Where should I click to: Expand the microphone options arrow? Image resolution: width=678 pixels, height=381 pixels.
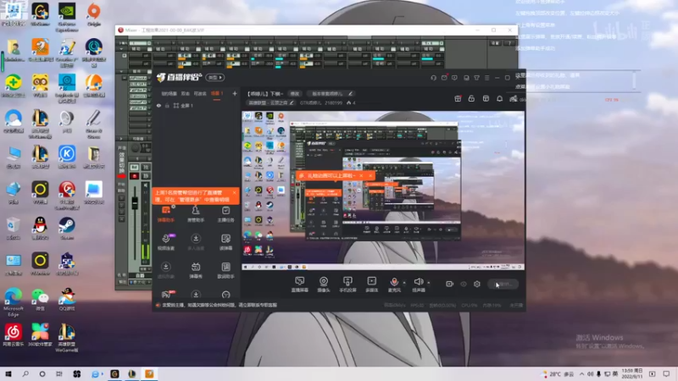[x=405, y=283]
